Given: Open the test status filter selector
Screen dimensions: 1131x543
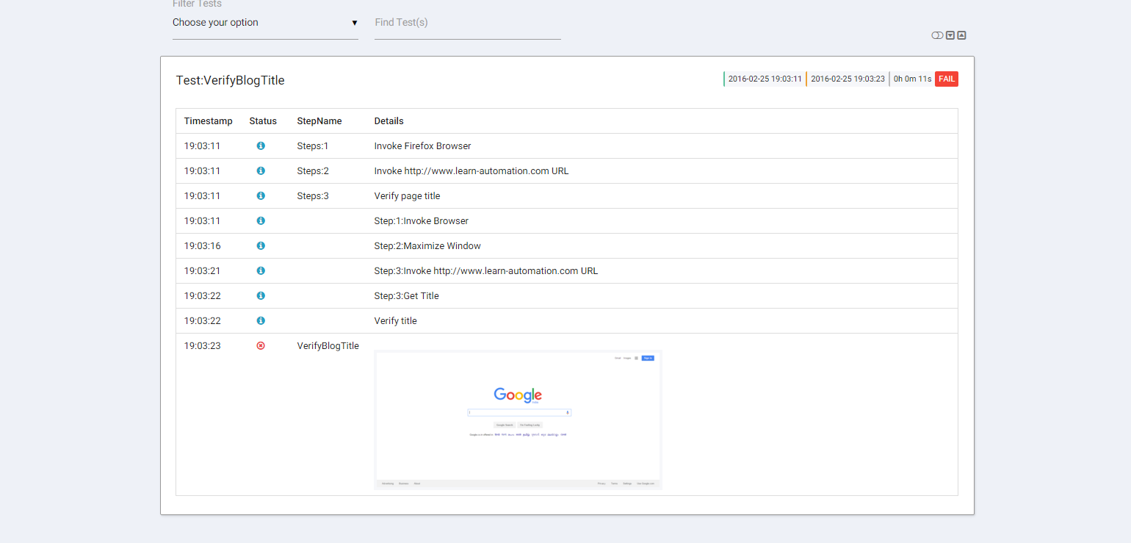Looking at the screenshot, I should click(264, 23).
